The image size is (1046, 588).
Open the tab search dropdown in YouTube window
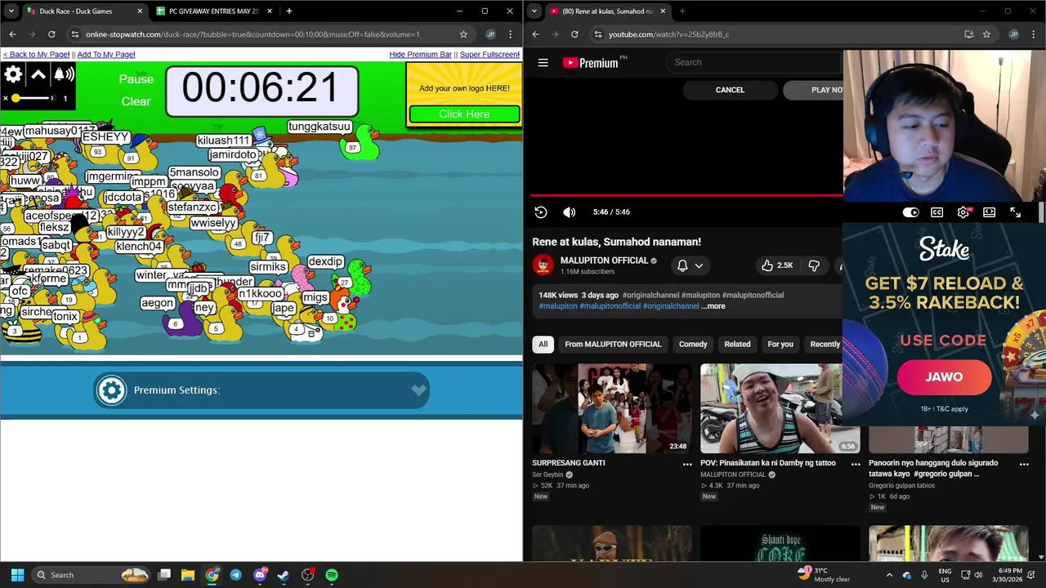pyautogui.click(x=534, y=11)
